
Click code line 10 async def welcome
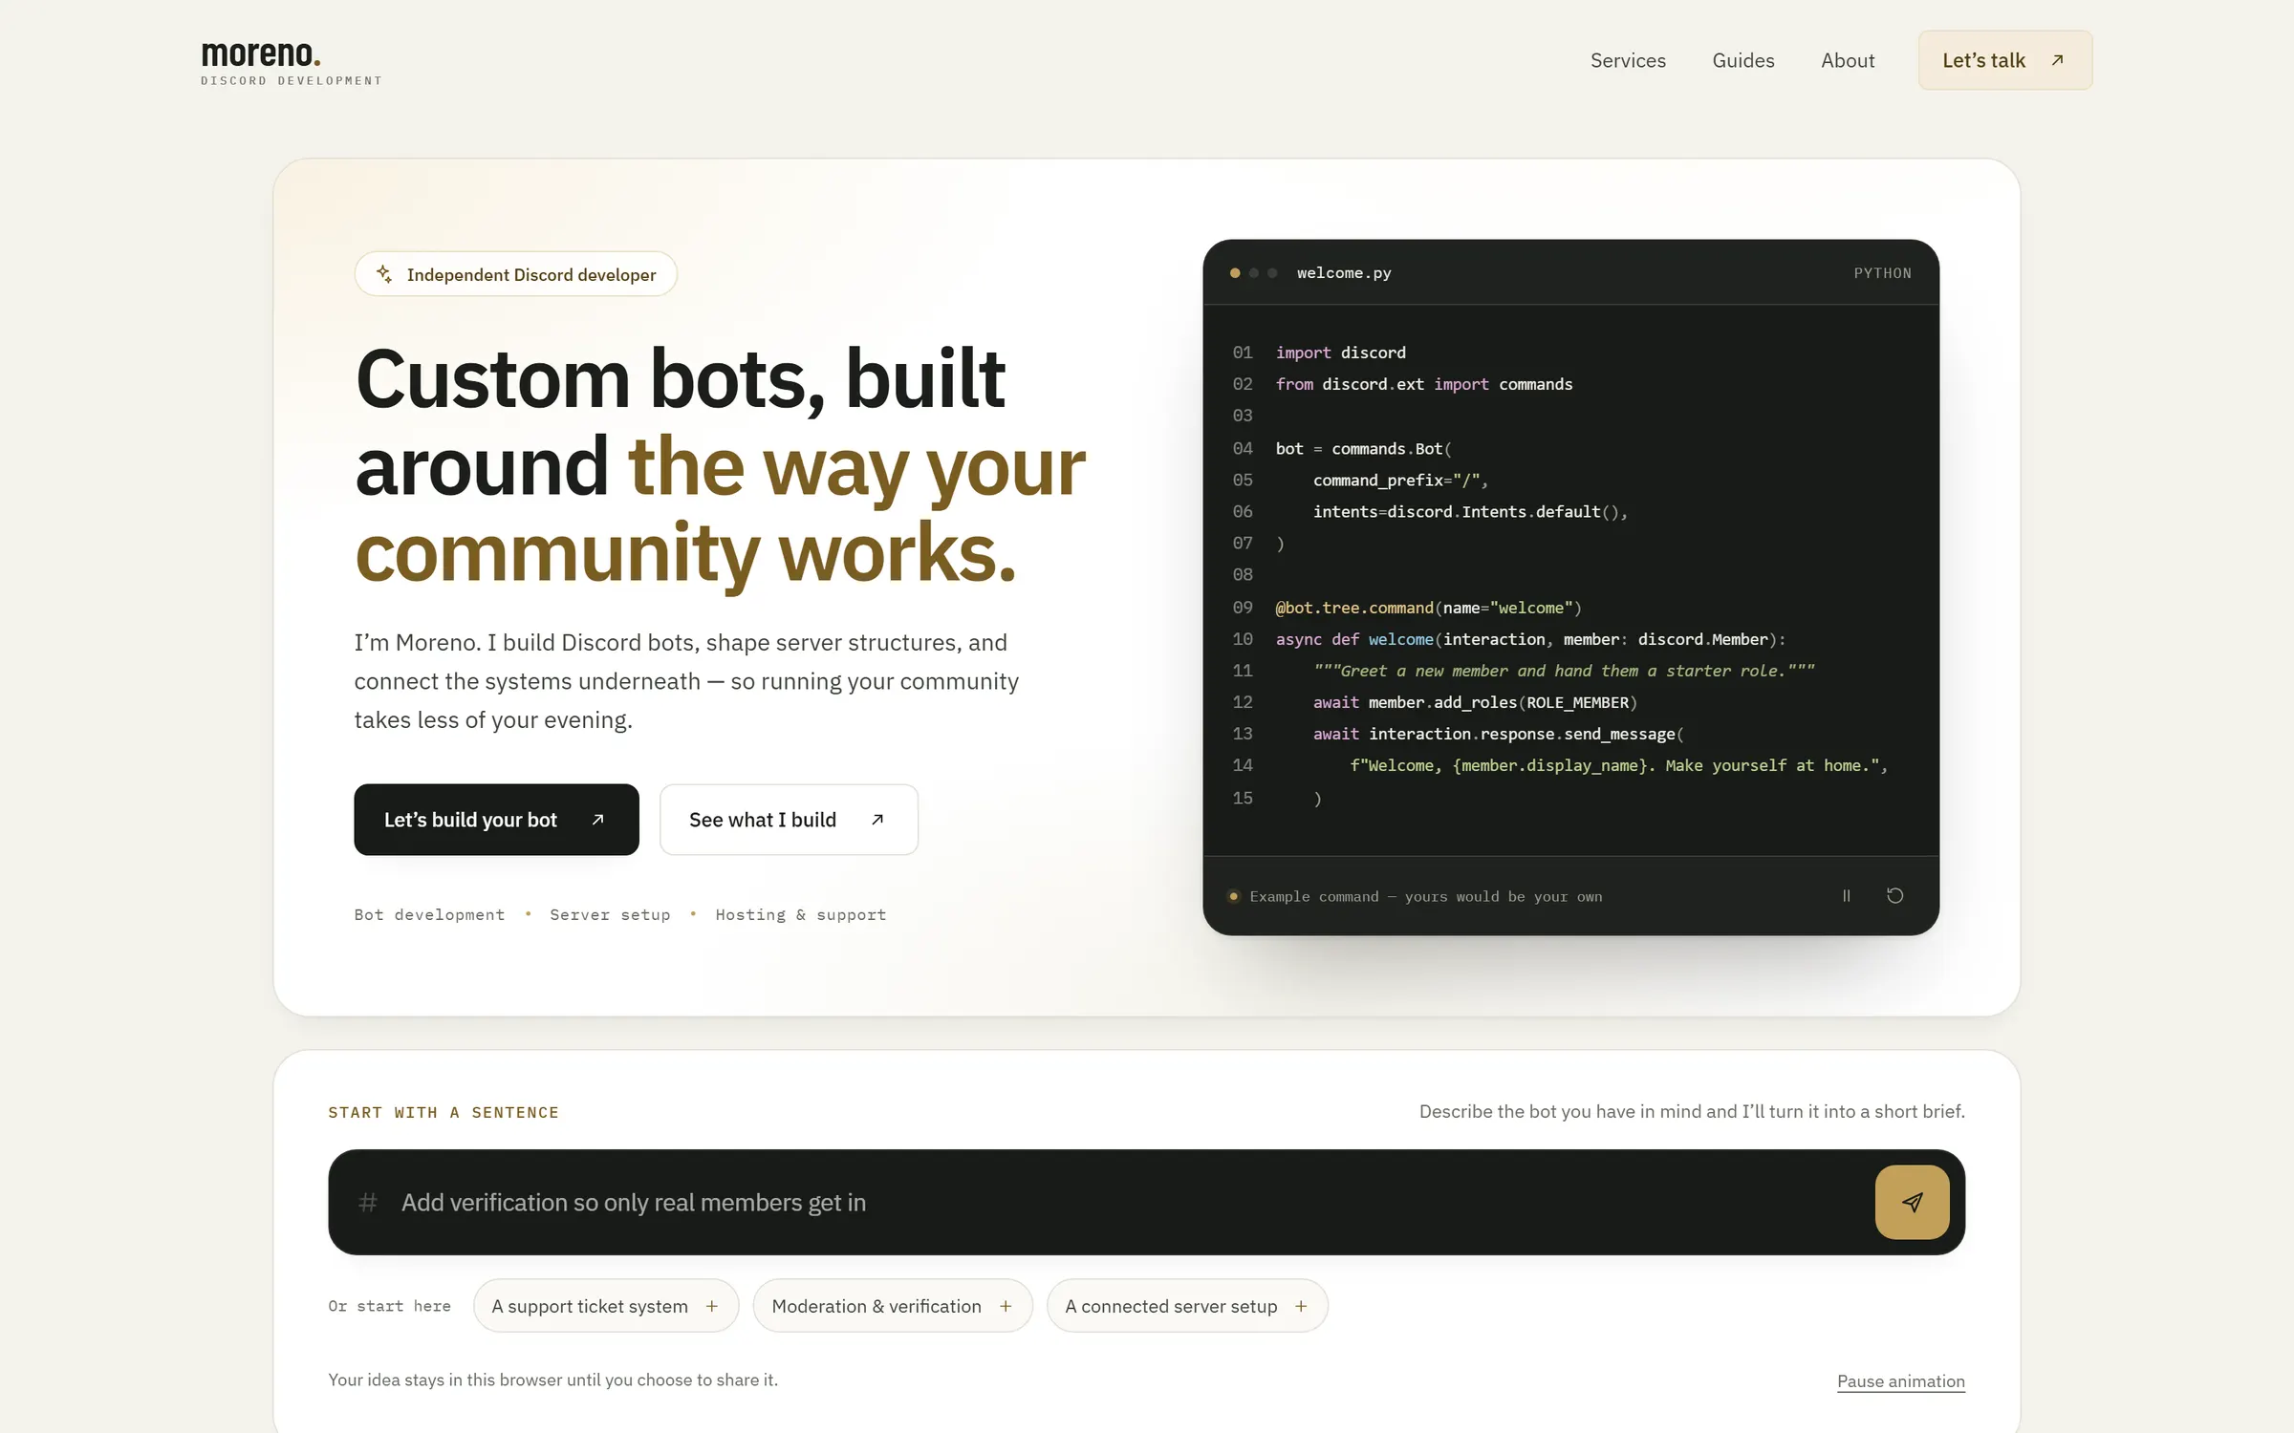click(1529, 639)
